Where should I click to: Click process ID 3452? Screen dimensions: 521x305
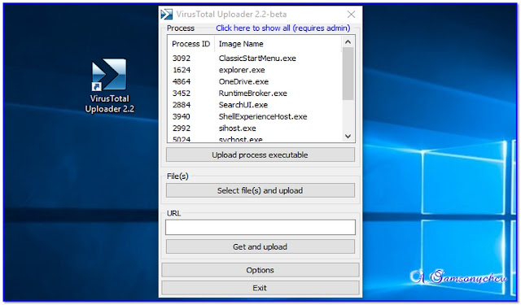pos(182,94)
